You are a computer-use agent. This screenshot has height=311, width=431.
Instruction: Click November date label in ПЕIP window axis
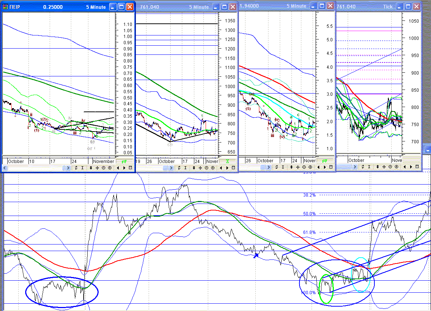pyautogui.click(x=103, y=162)
